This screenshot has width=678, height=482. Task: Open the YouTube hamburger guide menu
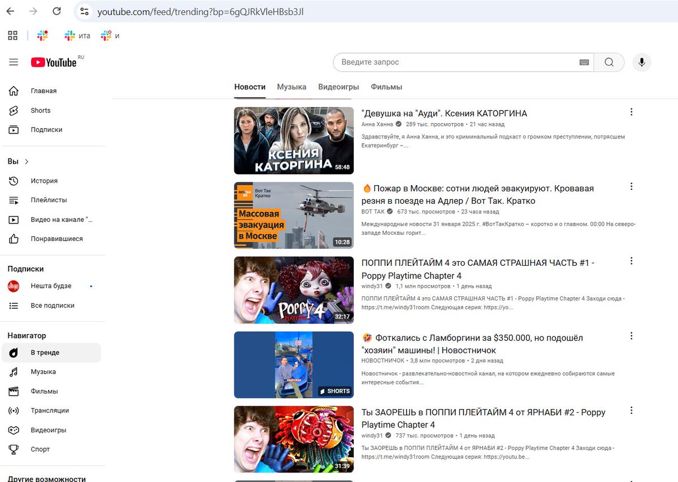point(13,62)
